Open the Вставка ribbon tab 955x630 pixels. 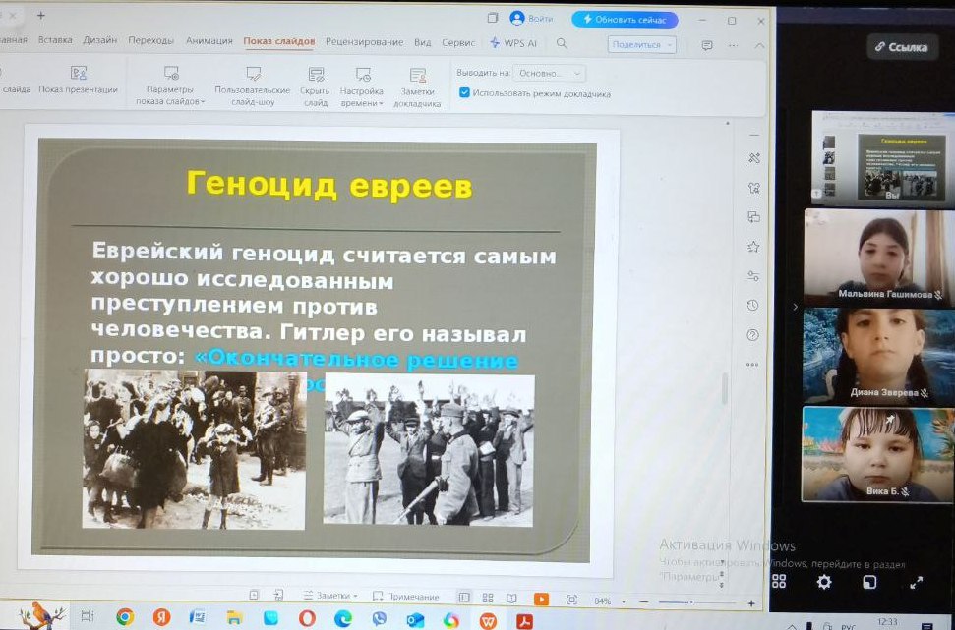(55, 40)
